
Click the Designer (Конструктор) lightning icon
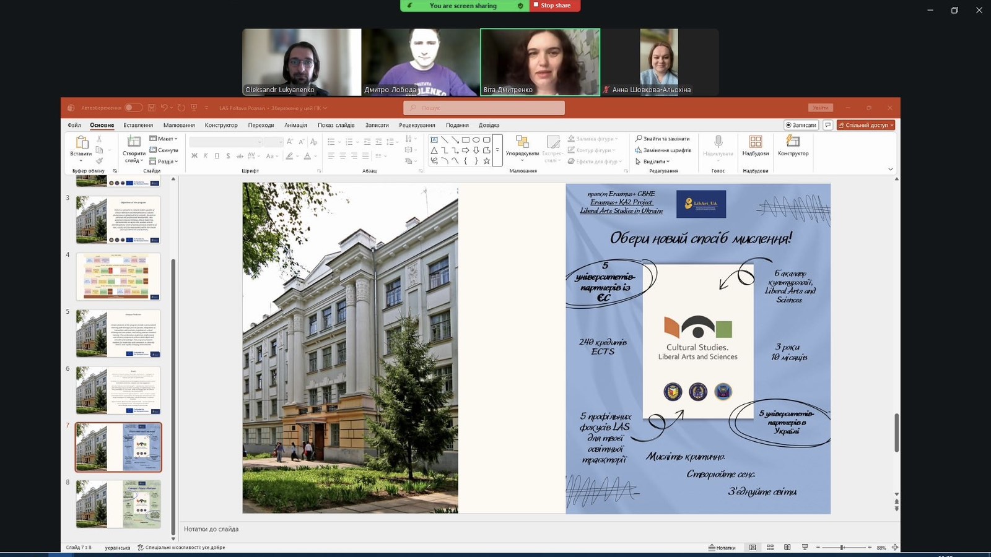pyautogui.click(x=793, y=143)
